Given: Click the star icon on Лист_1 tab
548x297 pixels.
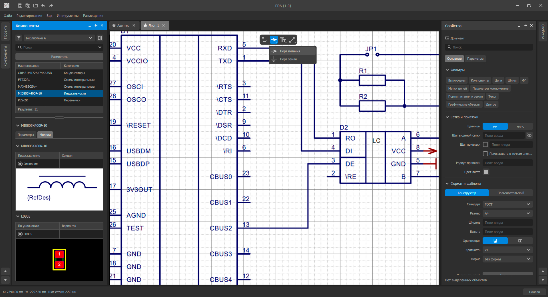Looking at the screenshot, I should 145,25.
